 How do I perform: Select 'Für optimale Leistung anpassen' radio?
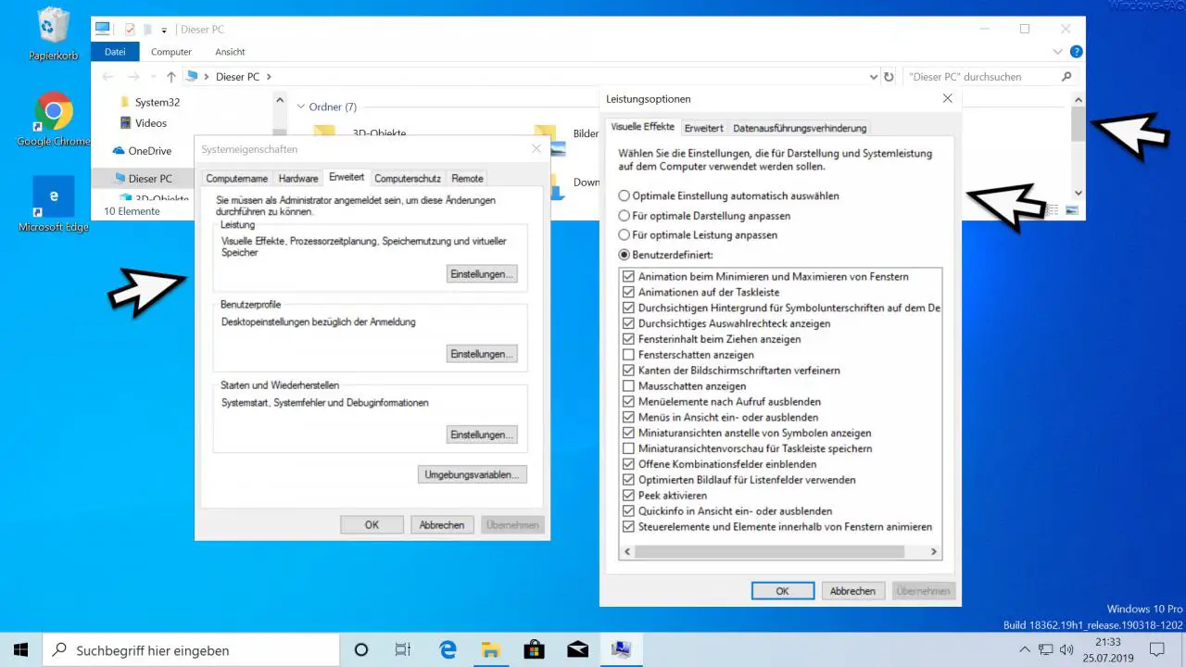pos(625,235)
